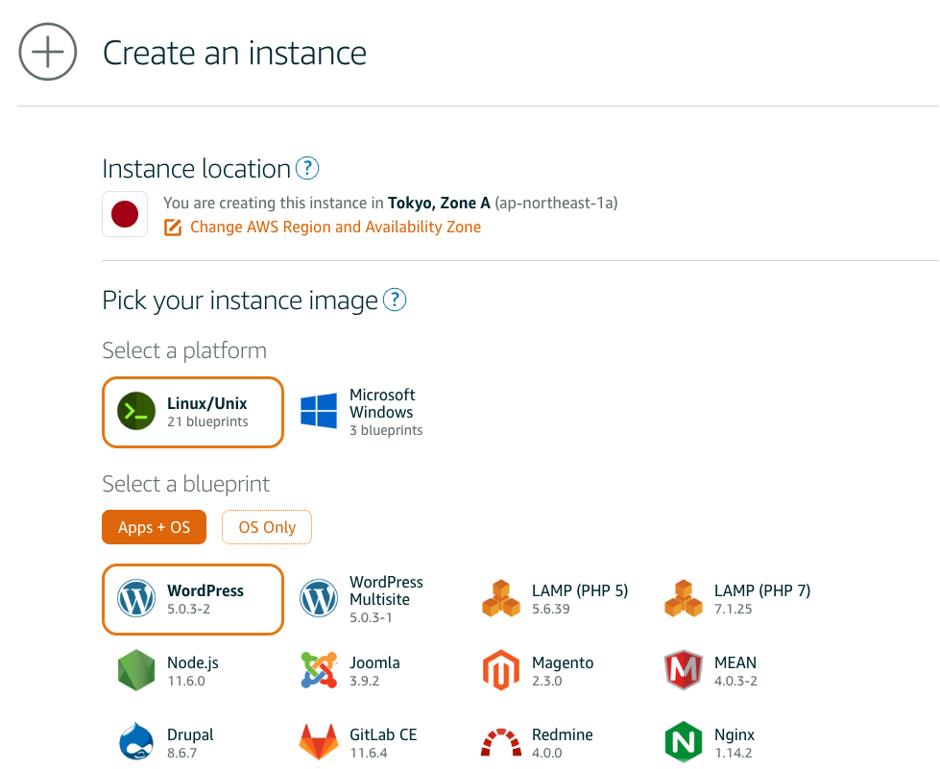
Task: Select the Drupal blueprint name
Action: click(190, 734)
